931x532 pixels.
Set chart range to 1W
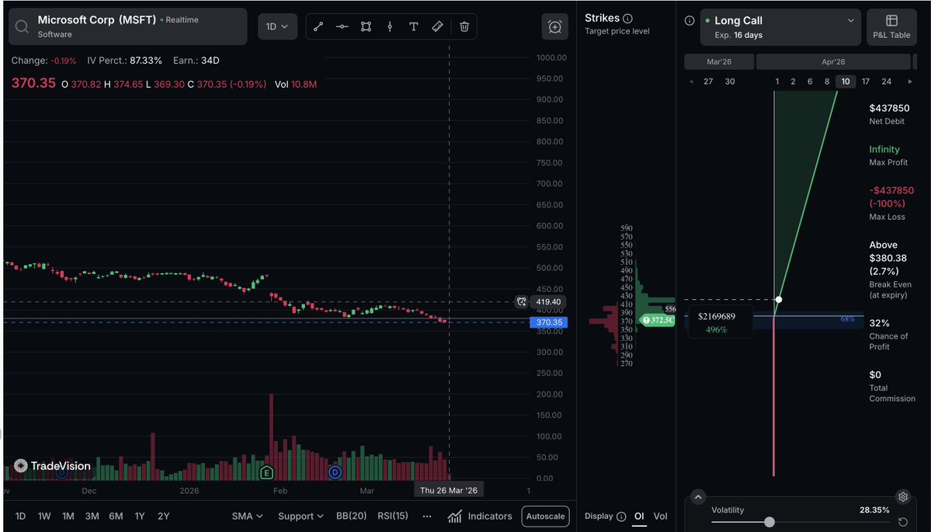44,516
